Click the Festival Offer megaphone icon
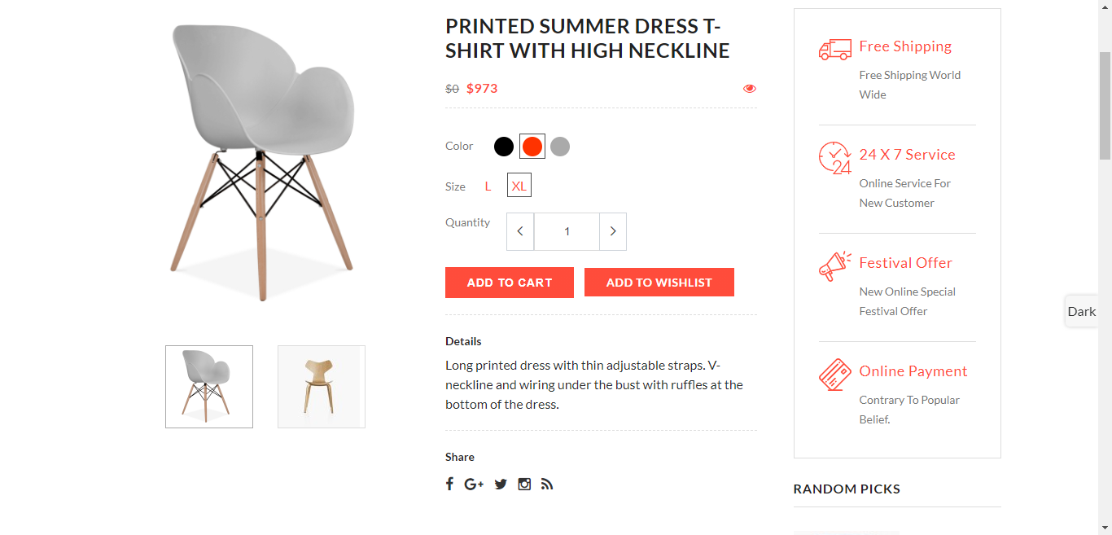Screen dimensions: 1112x535 coord(834,266)
